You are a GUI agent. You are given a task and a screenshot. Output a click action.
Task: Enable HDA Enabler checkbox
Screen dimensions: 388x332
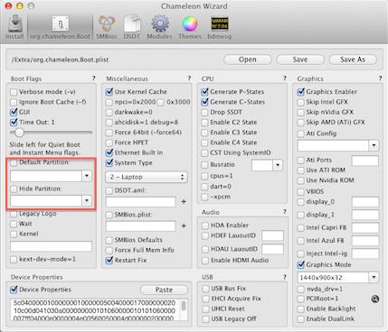coord(205,226)
